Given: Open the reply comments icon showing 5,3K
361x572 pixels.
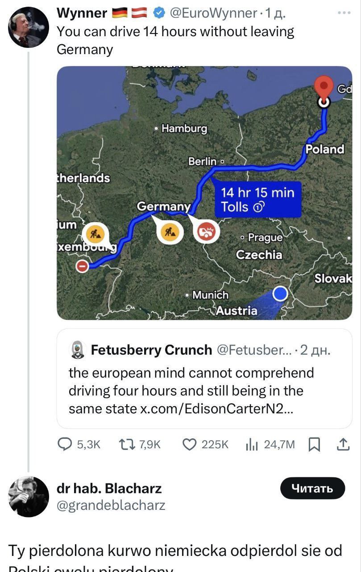Looking at the screenshot, I should pyautogui.click(x=66, y=444).
